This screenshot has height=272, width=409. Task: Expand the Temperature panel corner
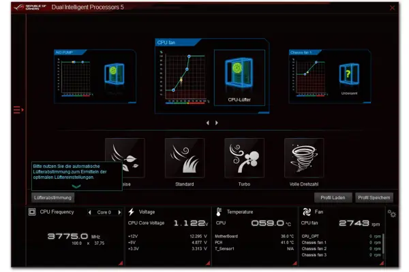coord(294,263)
